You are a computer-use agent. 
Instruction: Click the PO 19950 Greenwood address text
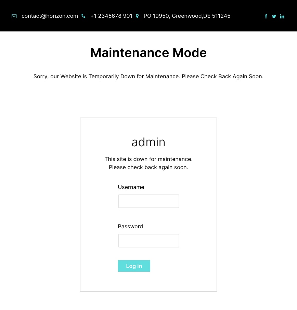coord(187,16)
